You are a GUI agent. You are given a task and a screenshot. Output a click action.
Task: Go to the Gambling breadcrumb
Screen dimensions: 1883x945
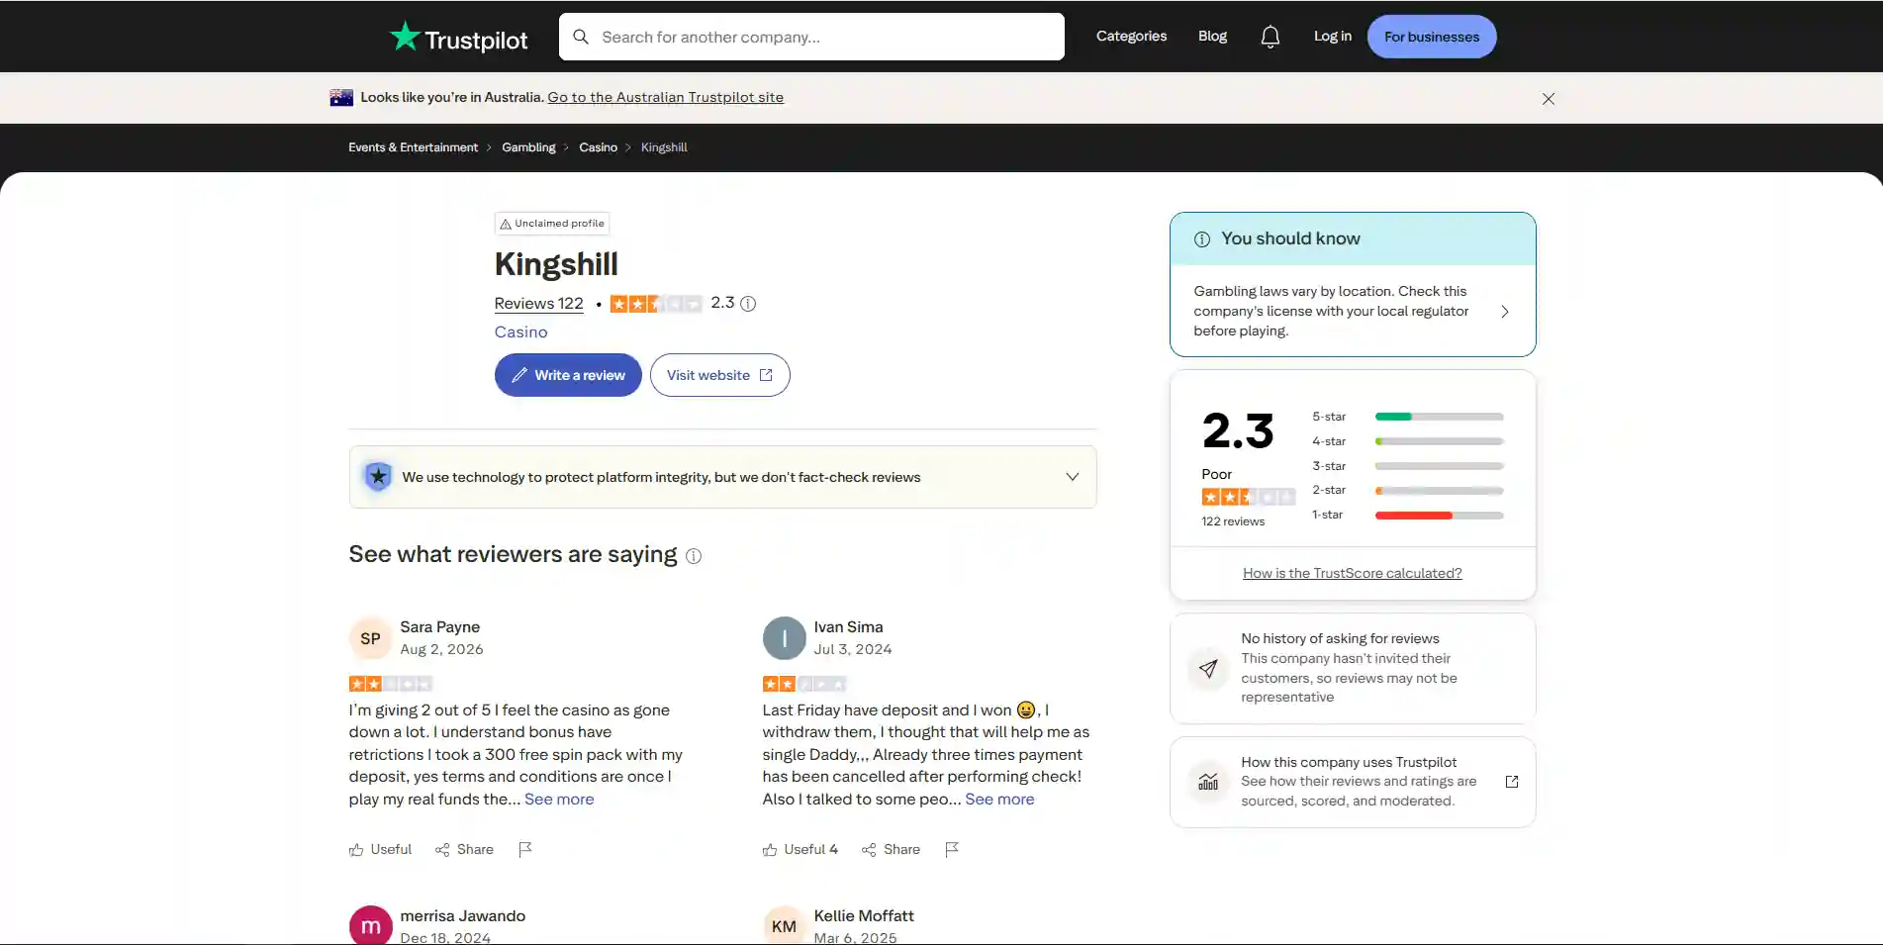[x=528, y=147]
